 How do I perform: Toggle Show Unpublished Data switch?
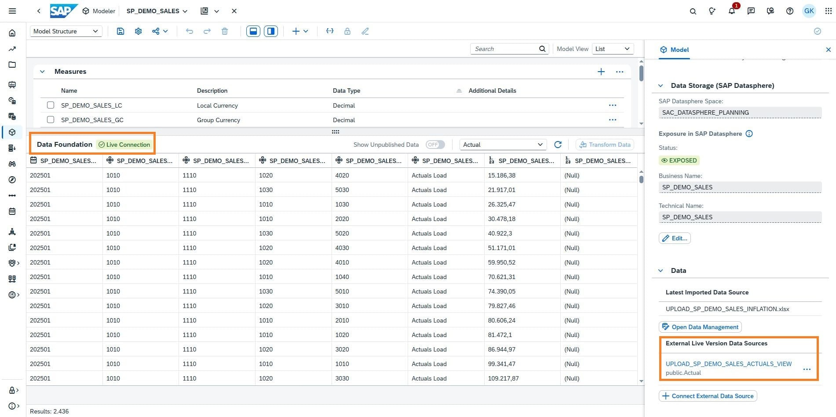(435, 145)
